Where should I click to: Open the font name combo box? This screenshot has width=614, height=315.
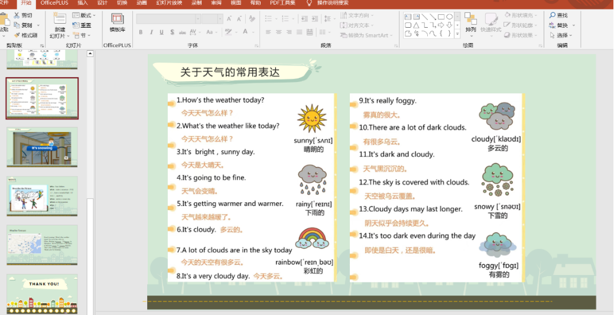[x=168, y=19]
